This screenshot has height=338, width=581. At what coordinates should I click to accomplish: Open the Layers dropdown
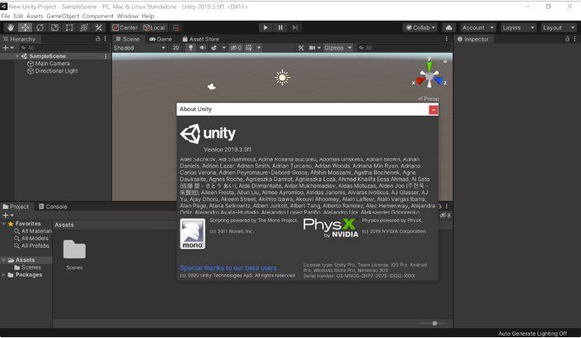click(x=518, y=28)
